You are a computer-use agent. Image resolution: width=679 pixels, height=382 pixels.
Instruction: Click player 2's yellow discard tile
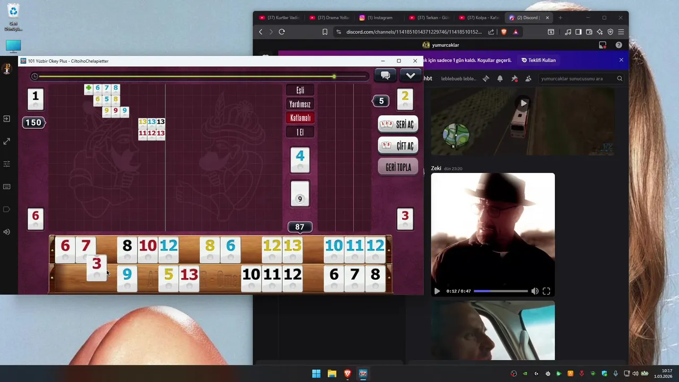pyautogui.click(x=405, y=99)
